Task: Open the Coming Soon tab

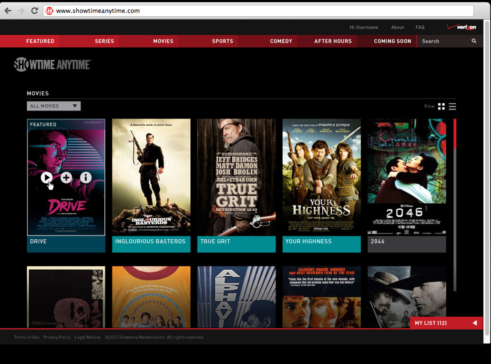Action: click(x=392, y=41)
